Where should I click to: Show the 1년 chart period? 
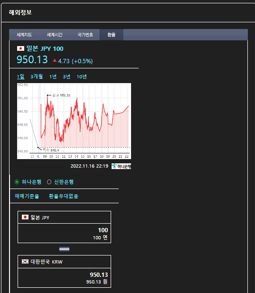[x=53, y=76]
